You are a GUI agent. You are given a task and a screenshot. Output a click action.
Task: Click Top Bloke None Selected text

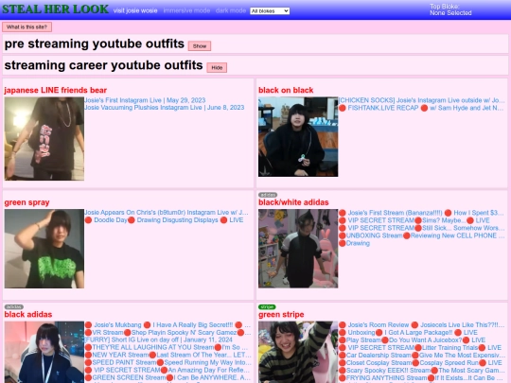tap(450, 9)
